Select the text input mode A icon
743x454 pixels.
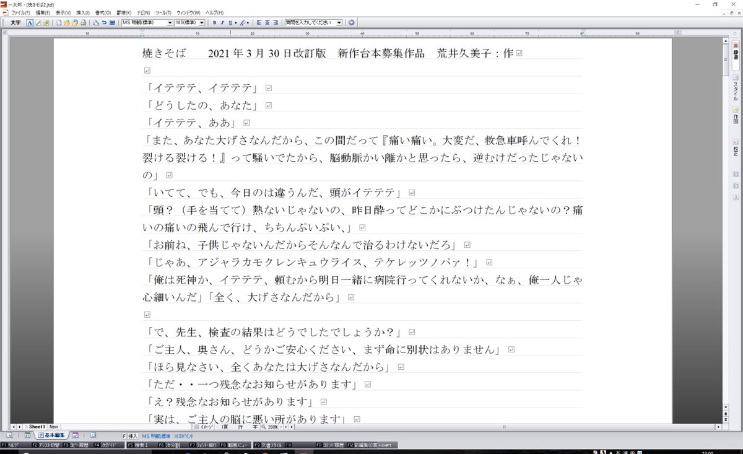pyautogui.click(x=30, y=23)
